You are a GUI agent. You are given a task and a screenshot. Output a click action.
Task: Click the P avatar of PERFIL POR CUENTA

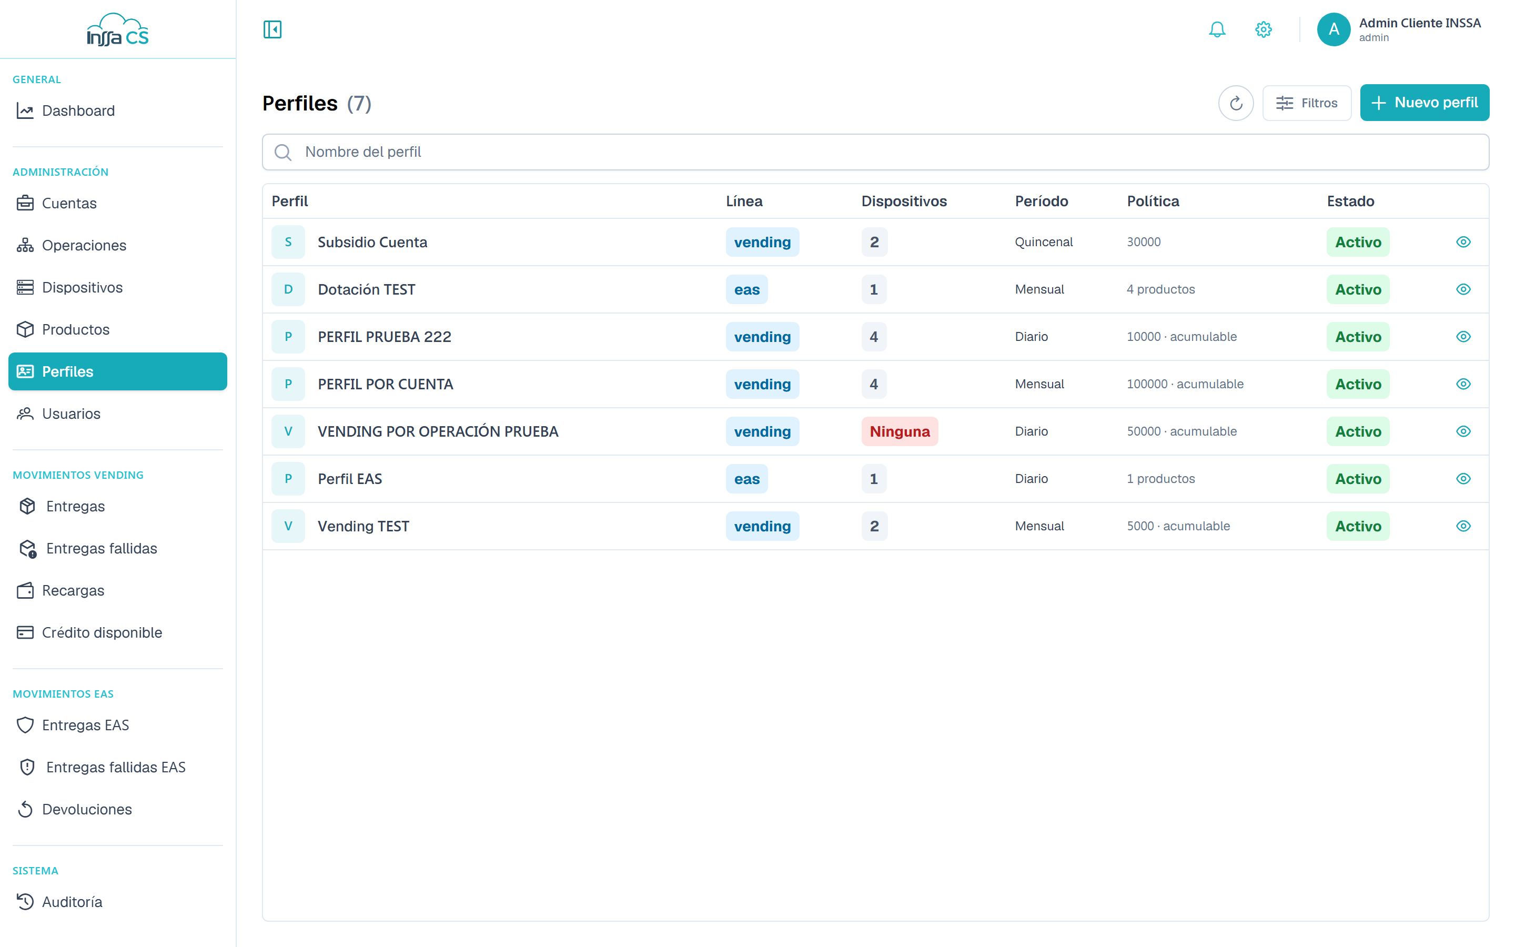click(288, 384)
